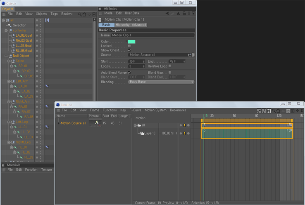305x205 pixels.
Task: Open the Tags menu in Object Manager
Action: point(54,14)
